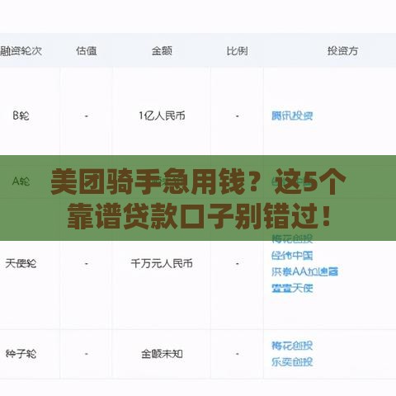Select the 比例 column header

click(237, 51)
